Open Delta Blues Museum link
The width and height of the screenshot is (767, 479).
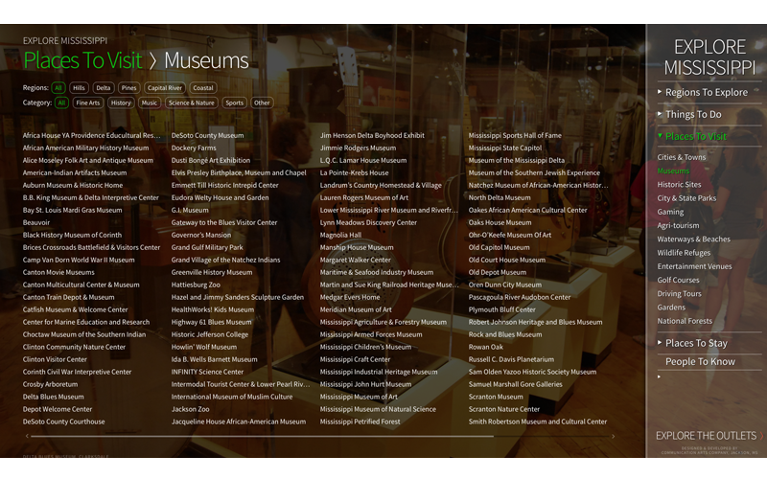point(53,397)
